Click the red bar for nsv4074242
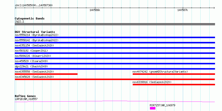The image size is (222, 111). (174, 74)
